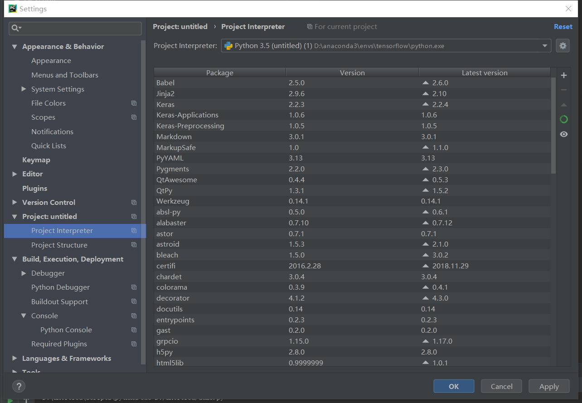
Task: Click the PyCharm logo in the title bar
Action: pos(13,8)
